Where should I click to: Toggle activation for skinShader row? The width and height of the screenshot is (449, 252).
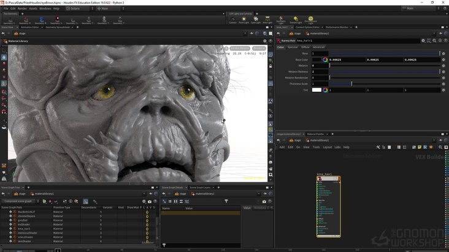[x=147, y=241]
